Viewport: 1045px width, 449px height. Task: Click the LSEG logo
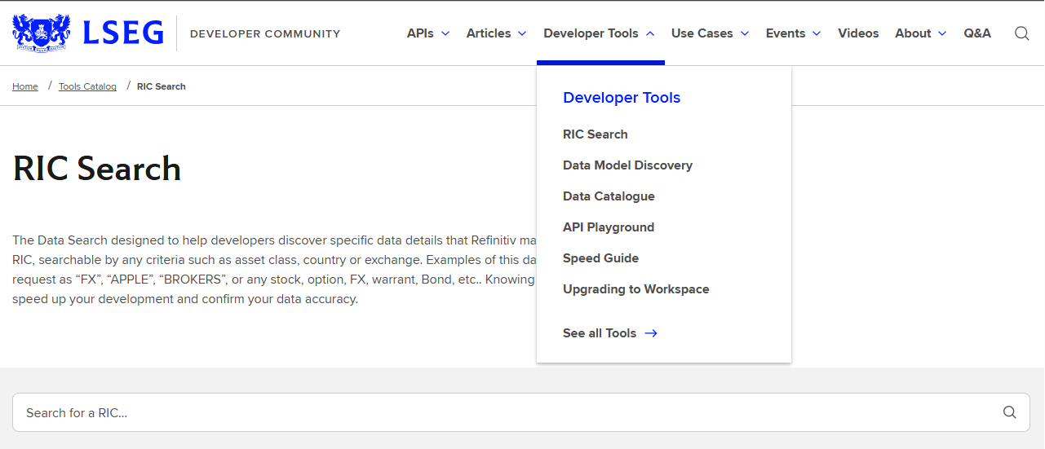click(88, 33)
